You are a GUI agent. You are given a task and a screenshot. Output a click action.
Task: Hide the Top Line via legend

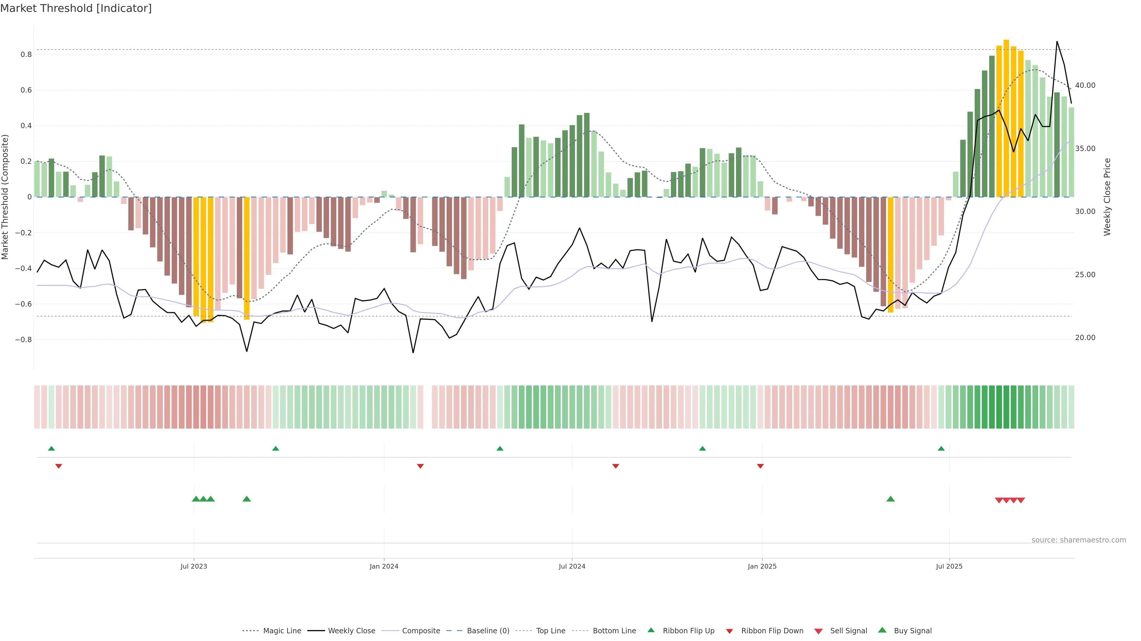coord(551,631)
